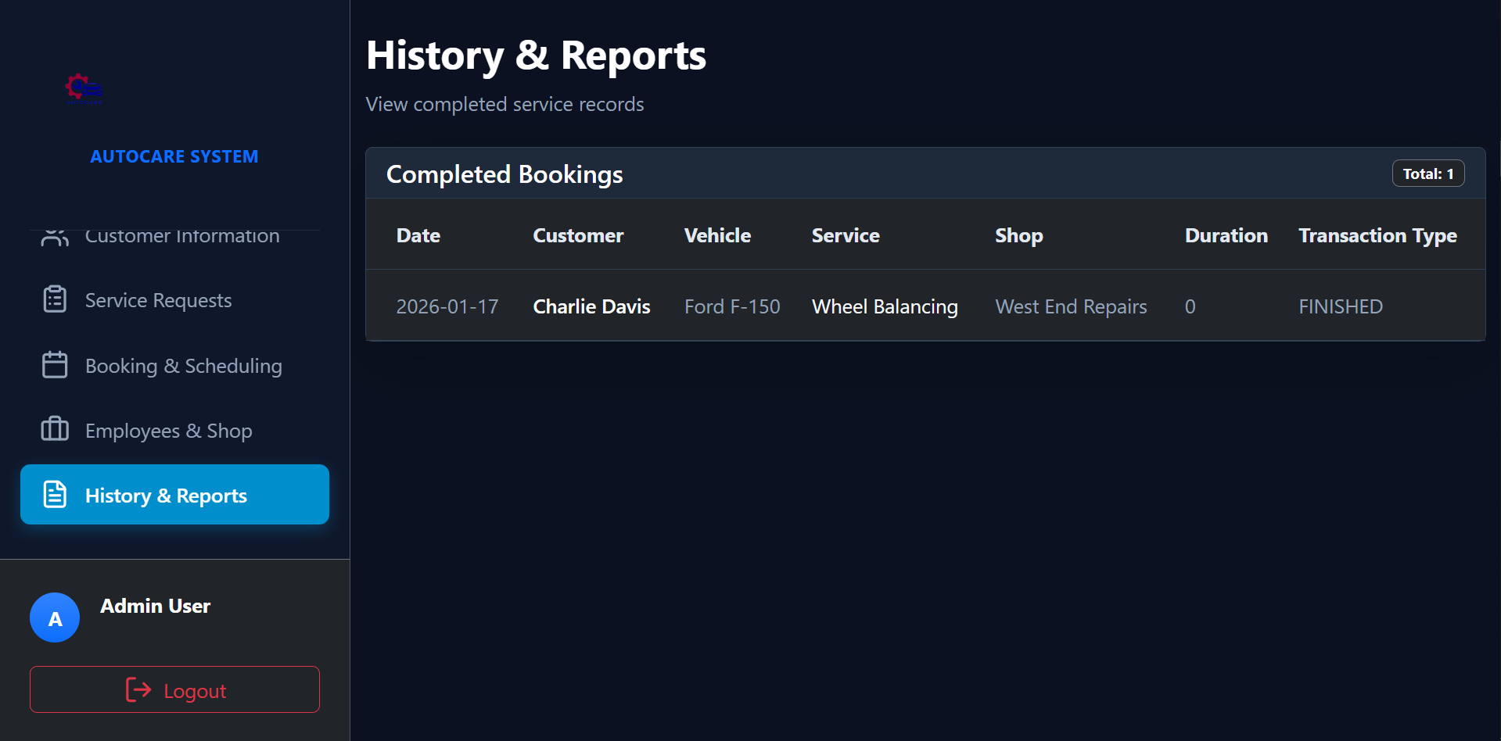Select the 2026-01-17 date cell
1501x741 pixels.
(447, 306)
